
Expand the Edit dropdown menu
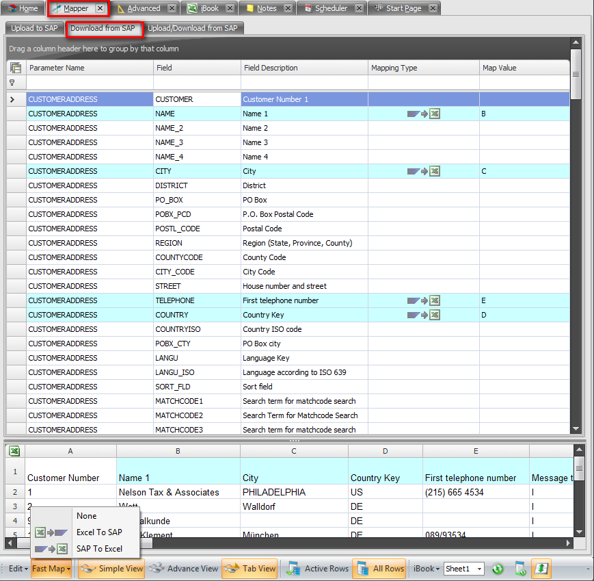pos(18,569)
